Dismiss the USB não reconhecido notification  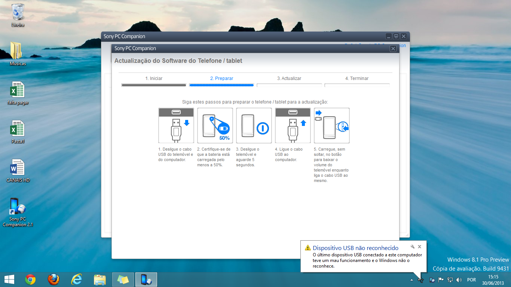coord(420,247)
